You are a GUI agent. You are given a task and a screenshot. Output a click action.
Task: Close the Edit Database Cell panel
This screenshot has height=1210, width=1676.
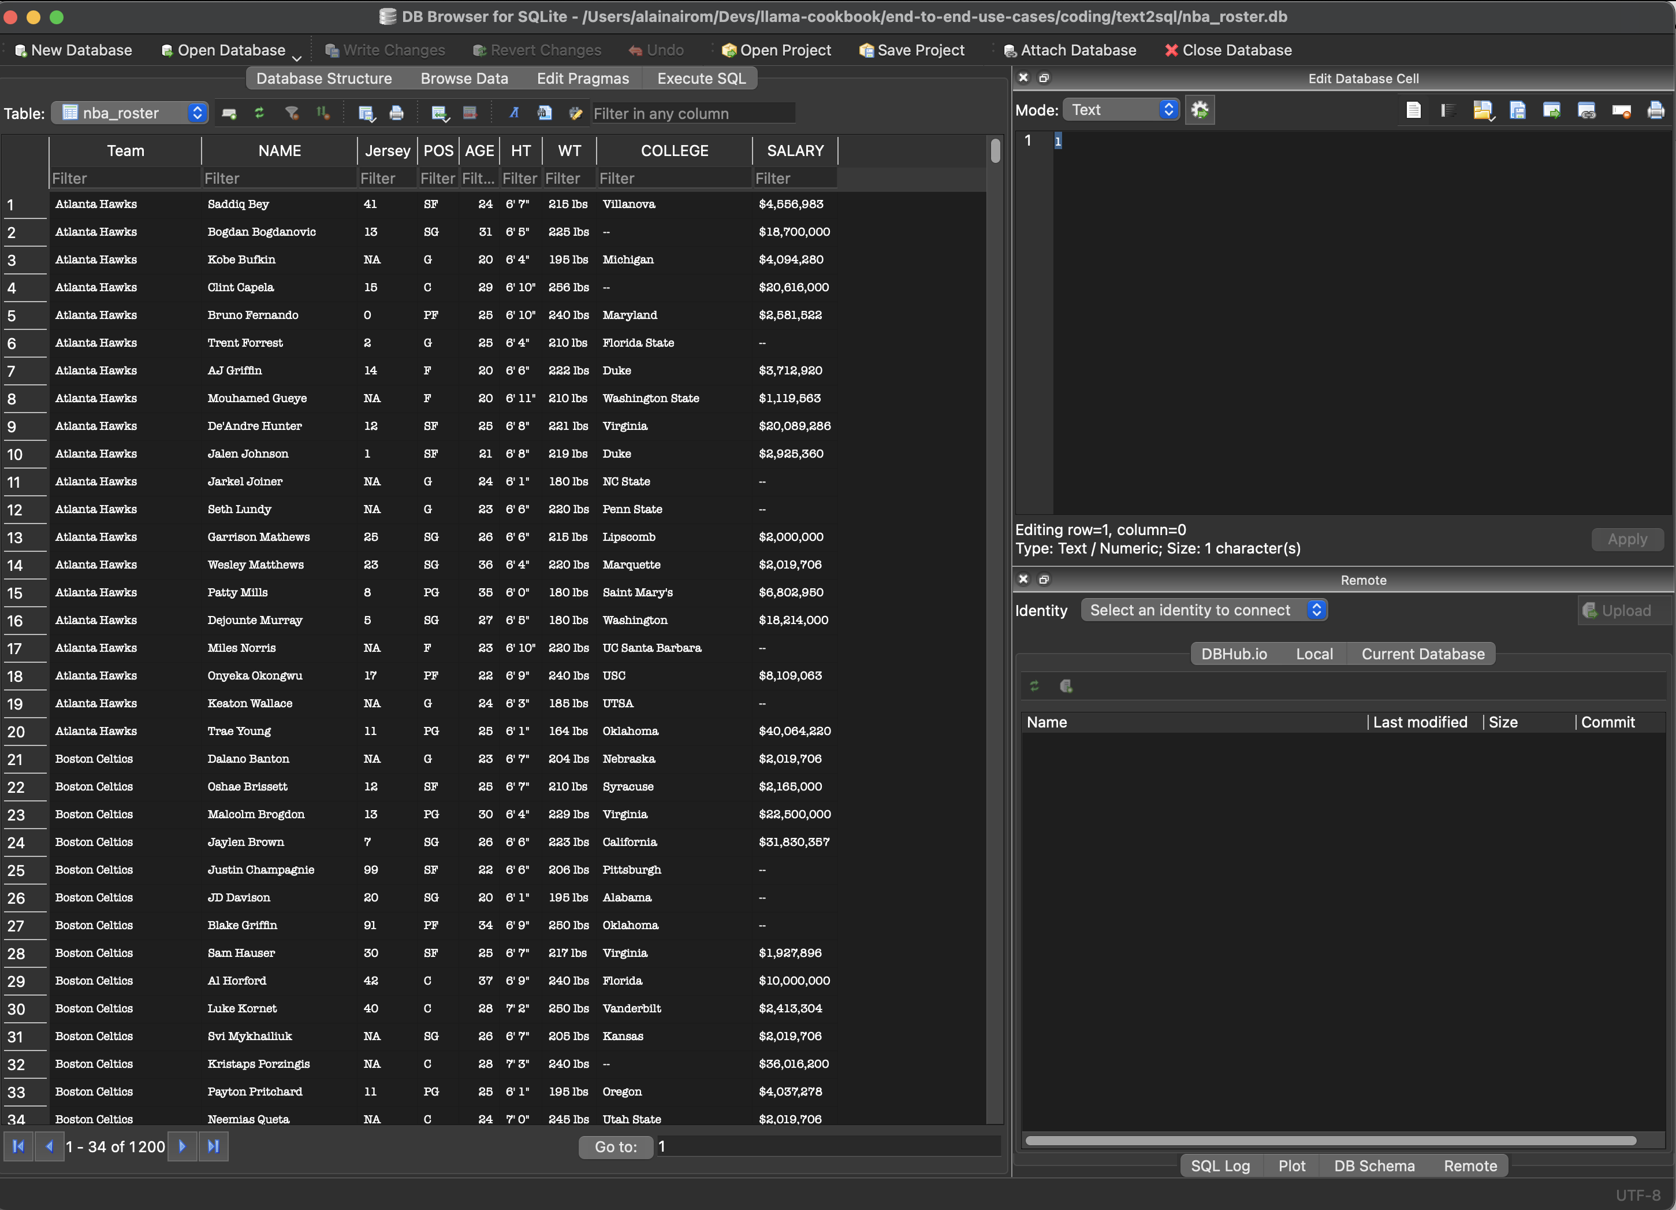[1023, 77]
